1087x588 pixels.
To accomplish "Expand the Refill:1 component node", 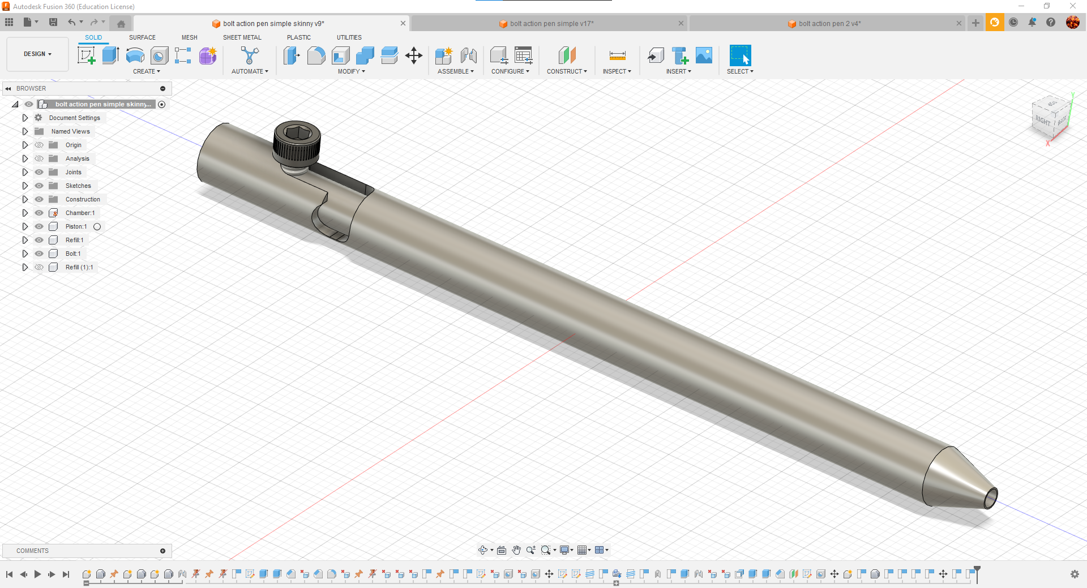I will click(25, 240).
